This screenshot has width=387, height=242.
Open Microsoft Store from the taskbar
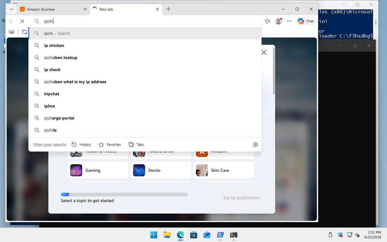point(194,235)
